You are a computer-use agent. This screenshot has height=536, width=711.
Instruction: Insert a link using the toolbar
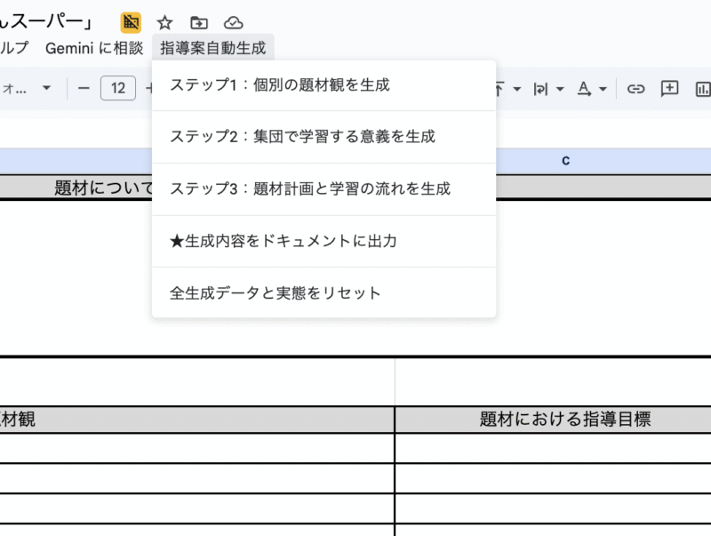pyautogui.click(x=635, y=89)
